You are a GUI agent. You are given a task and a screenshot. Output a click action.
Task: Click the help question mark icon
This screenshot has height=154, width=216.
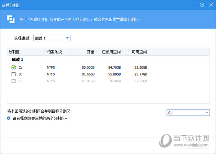202,5
